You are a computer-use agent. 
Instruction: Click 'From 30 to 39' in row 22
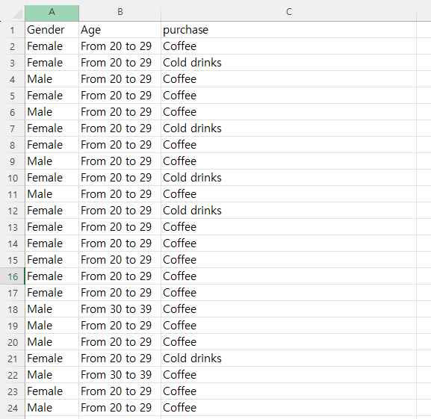[x=116, y=375]
